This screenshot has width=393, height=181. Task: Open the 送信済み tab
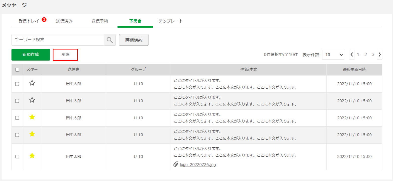coord(64,21)
